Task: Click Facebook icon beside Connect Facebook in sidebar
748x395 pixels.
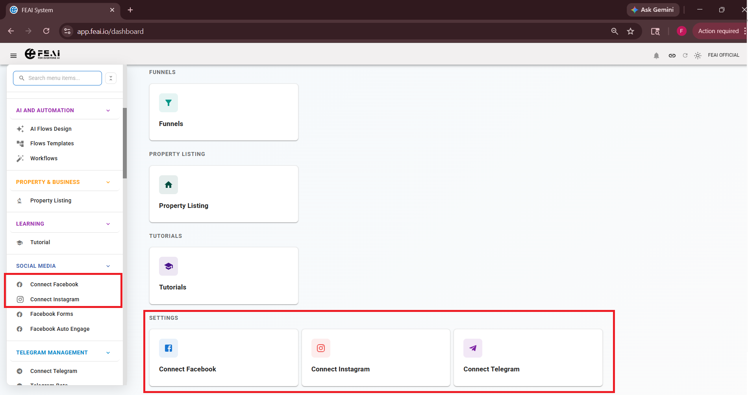Action: coord(20,284)
